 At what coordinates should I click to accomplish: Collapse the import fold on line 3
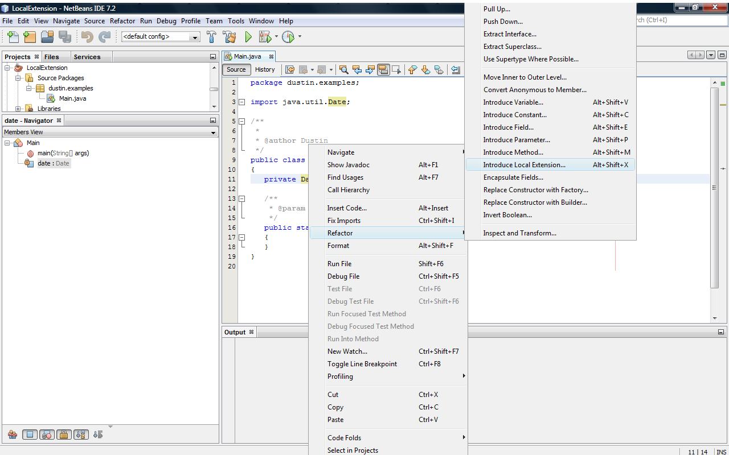coord(241,102)
